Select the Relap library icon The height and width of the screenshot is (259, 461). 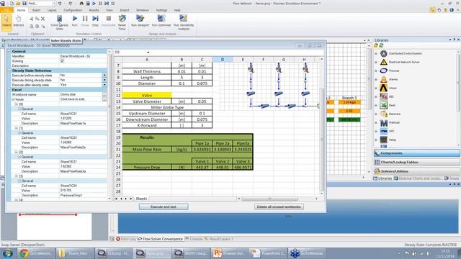[x=384, y=140]
